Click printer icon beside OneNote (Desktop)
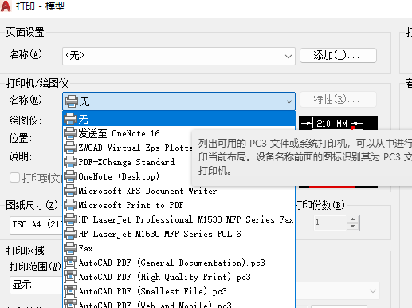 point(70,176)
